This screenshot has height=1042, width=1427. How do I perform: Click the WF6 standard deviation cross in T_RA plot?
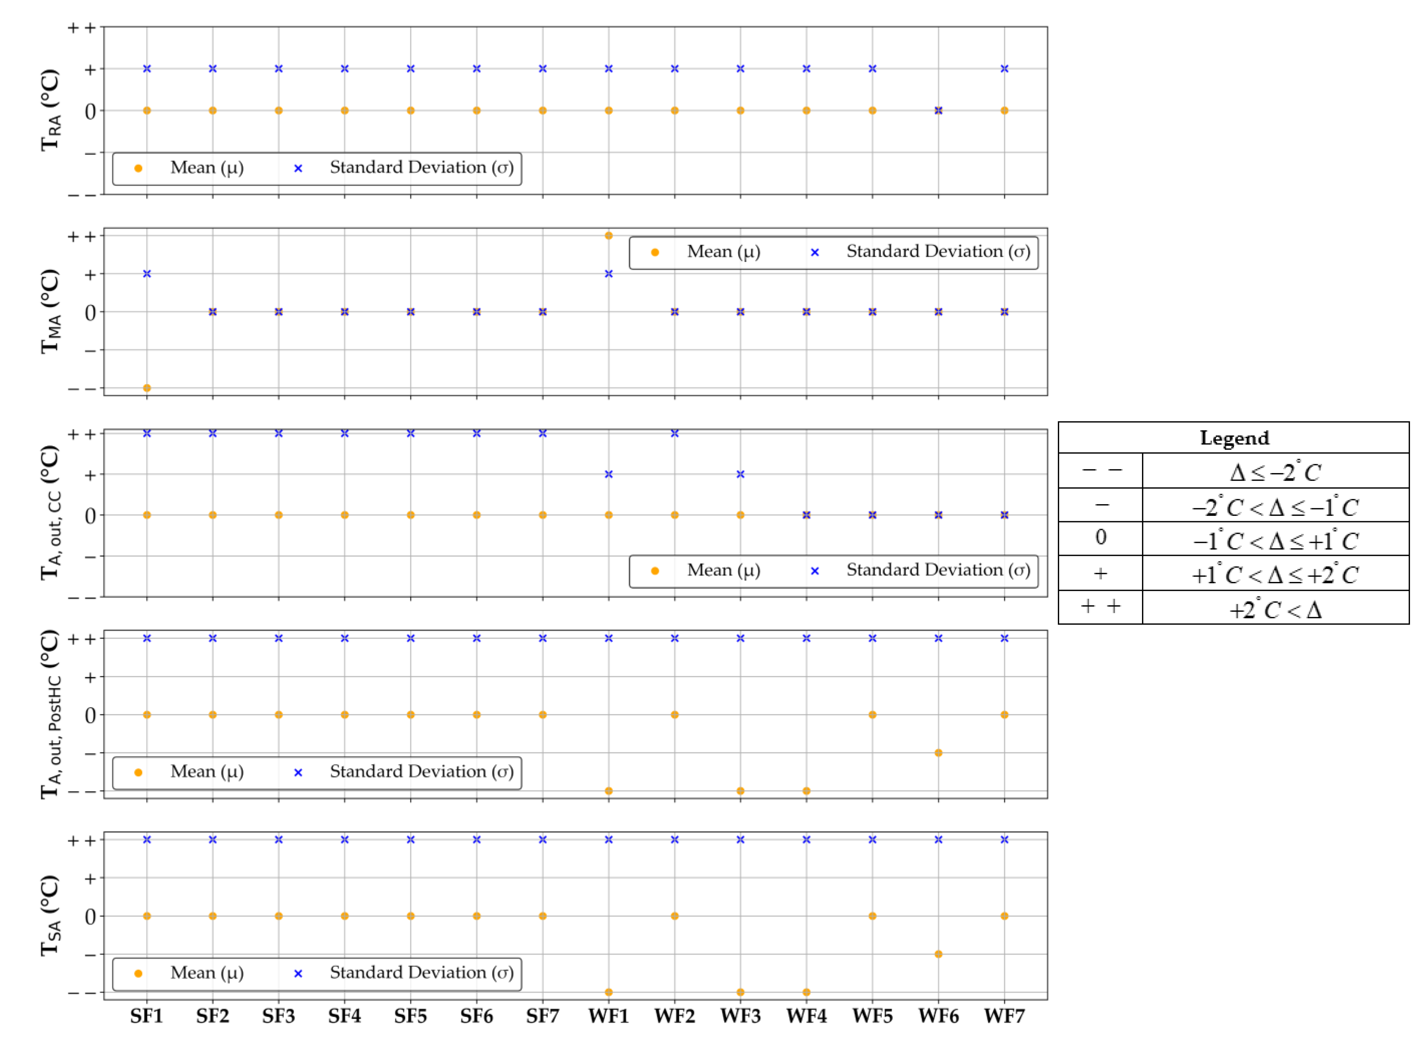939,111
